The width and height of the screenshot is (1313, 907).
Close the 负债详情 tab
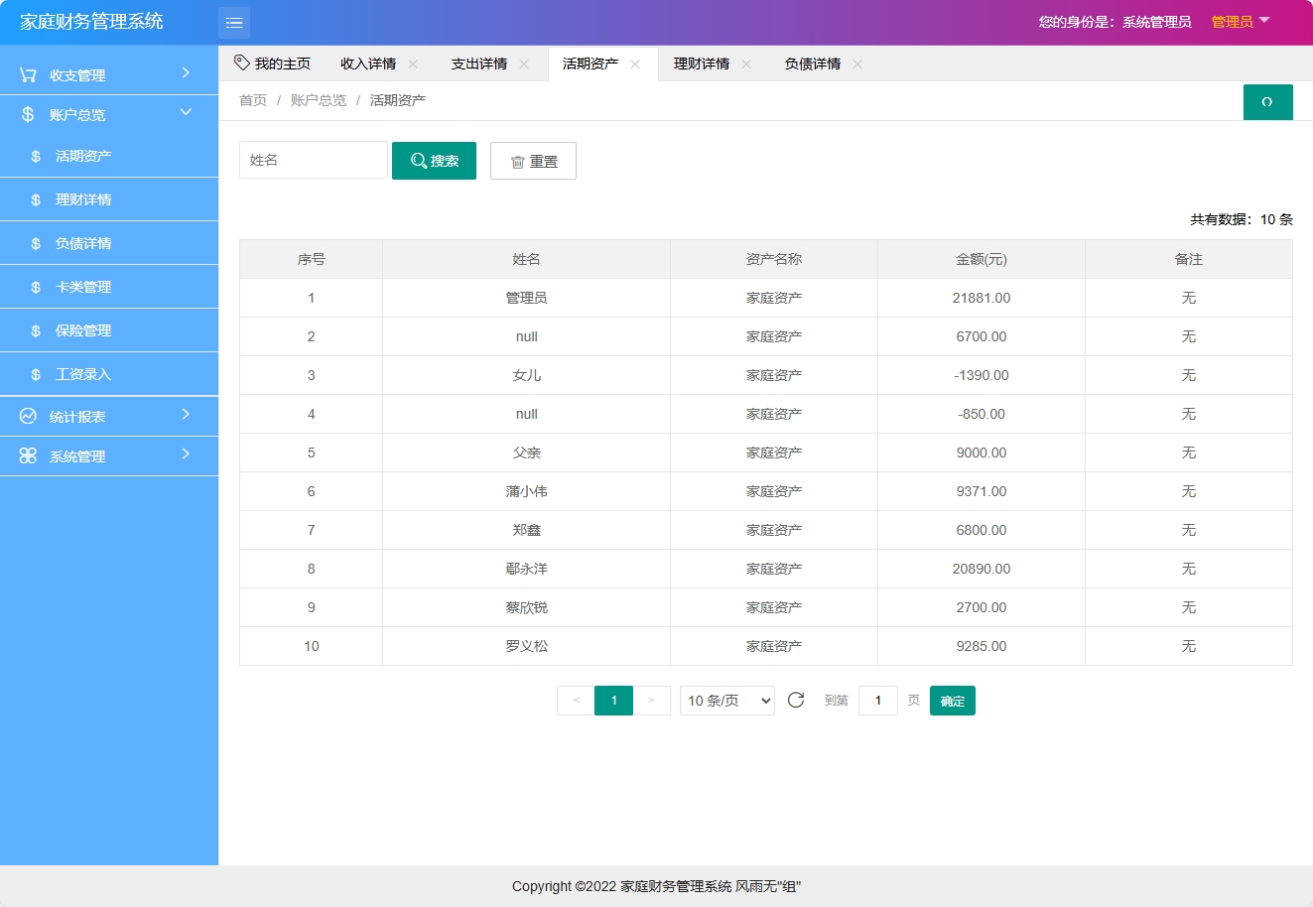[x=856, y=63]
